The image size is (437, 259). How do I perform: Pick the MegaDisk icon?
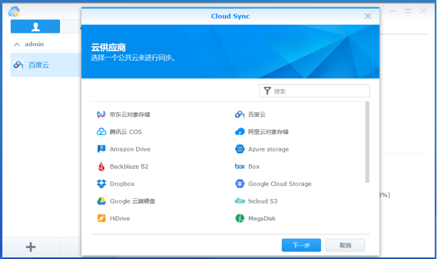click(x=240, y=219)
